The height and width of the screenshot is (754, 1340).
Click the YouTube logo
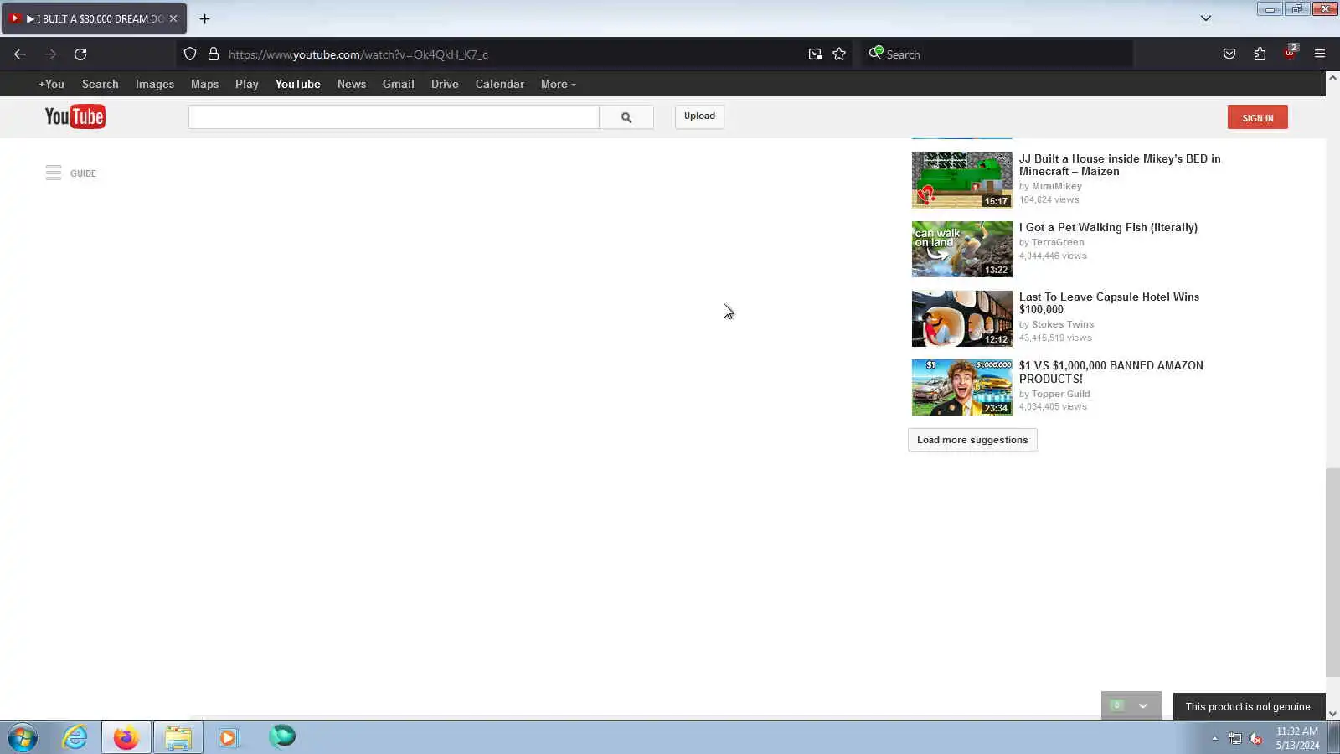coord(75,116)
